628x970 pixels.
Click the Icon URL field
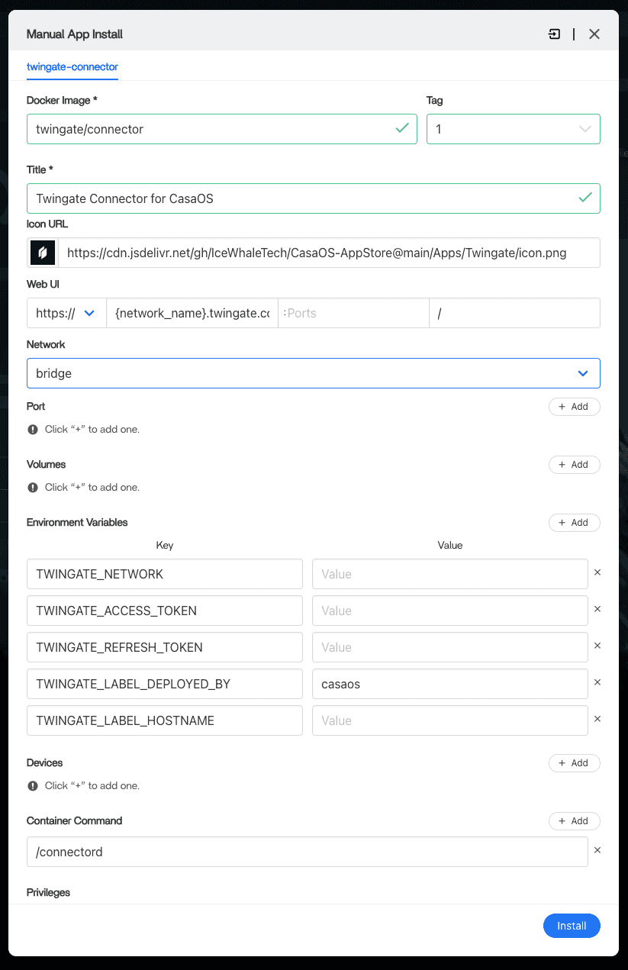pos(330,253)
